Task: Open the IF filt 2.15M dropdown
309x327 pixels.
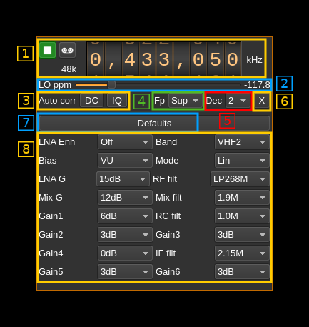Action: 242,253
